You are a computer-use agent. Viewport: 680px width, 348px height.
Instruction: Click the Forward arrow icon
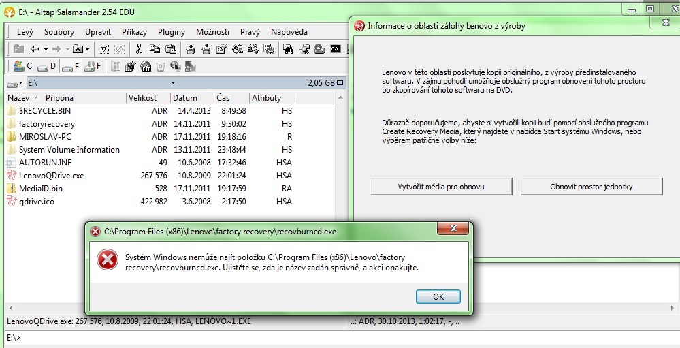(x=56, y=49)
